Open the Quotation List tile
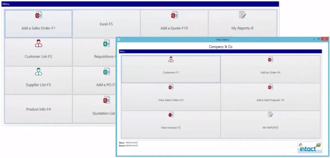This screenshot has width=330, height=158. [94, 109]
